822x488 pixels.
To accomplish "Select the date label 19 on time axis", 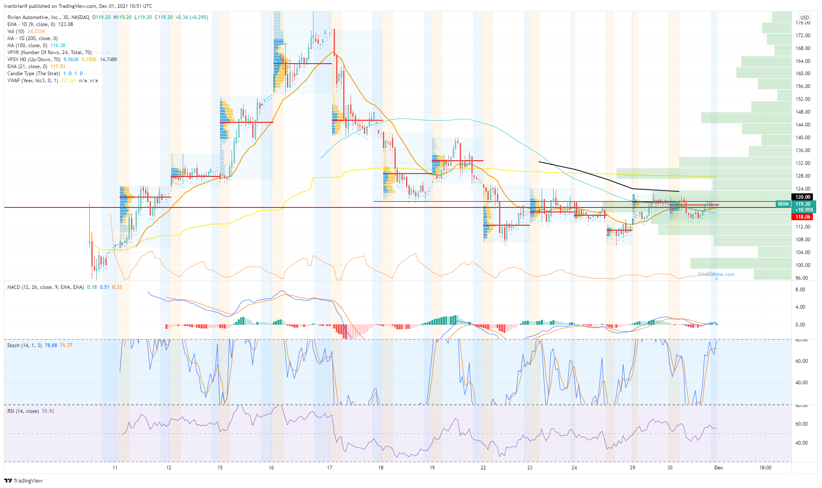I will pyautogui.click(x=432, y=468).
